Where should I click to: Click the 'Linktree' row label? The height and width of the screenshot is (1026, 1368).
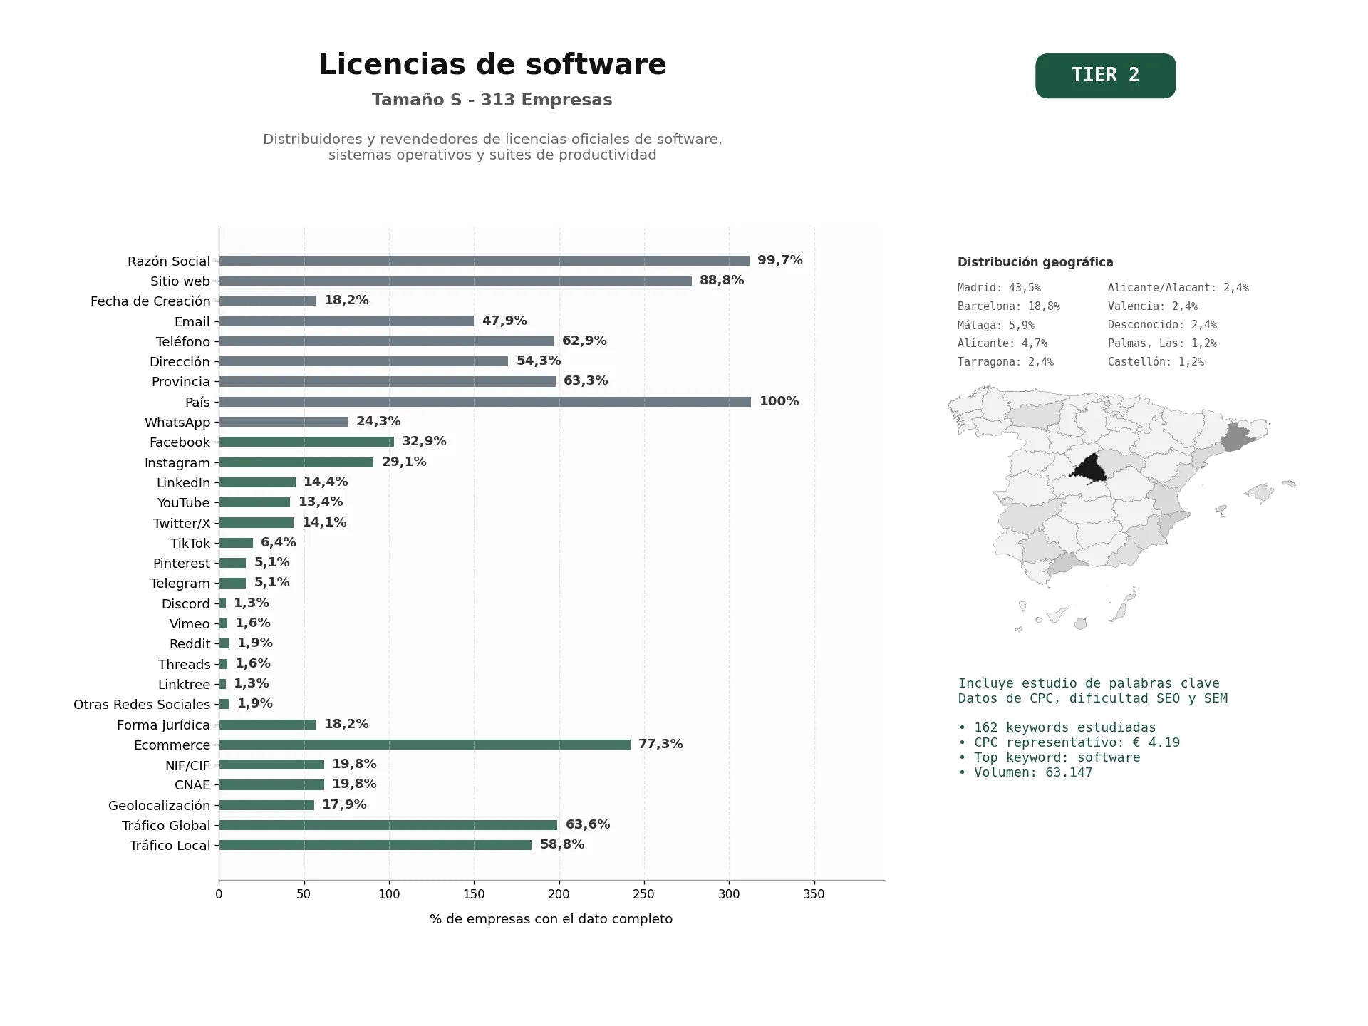(x=185, y=685)
